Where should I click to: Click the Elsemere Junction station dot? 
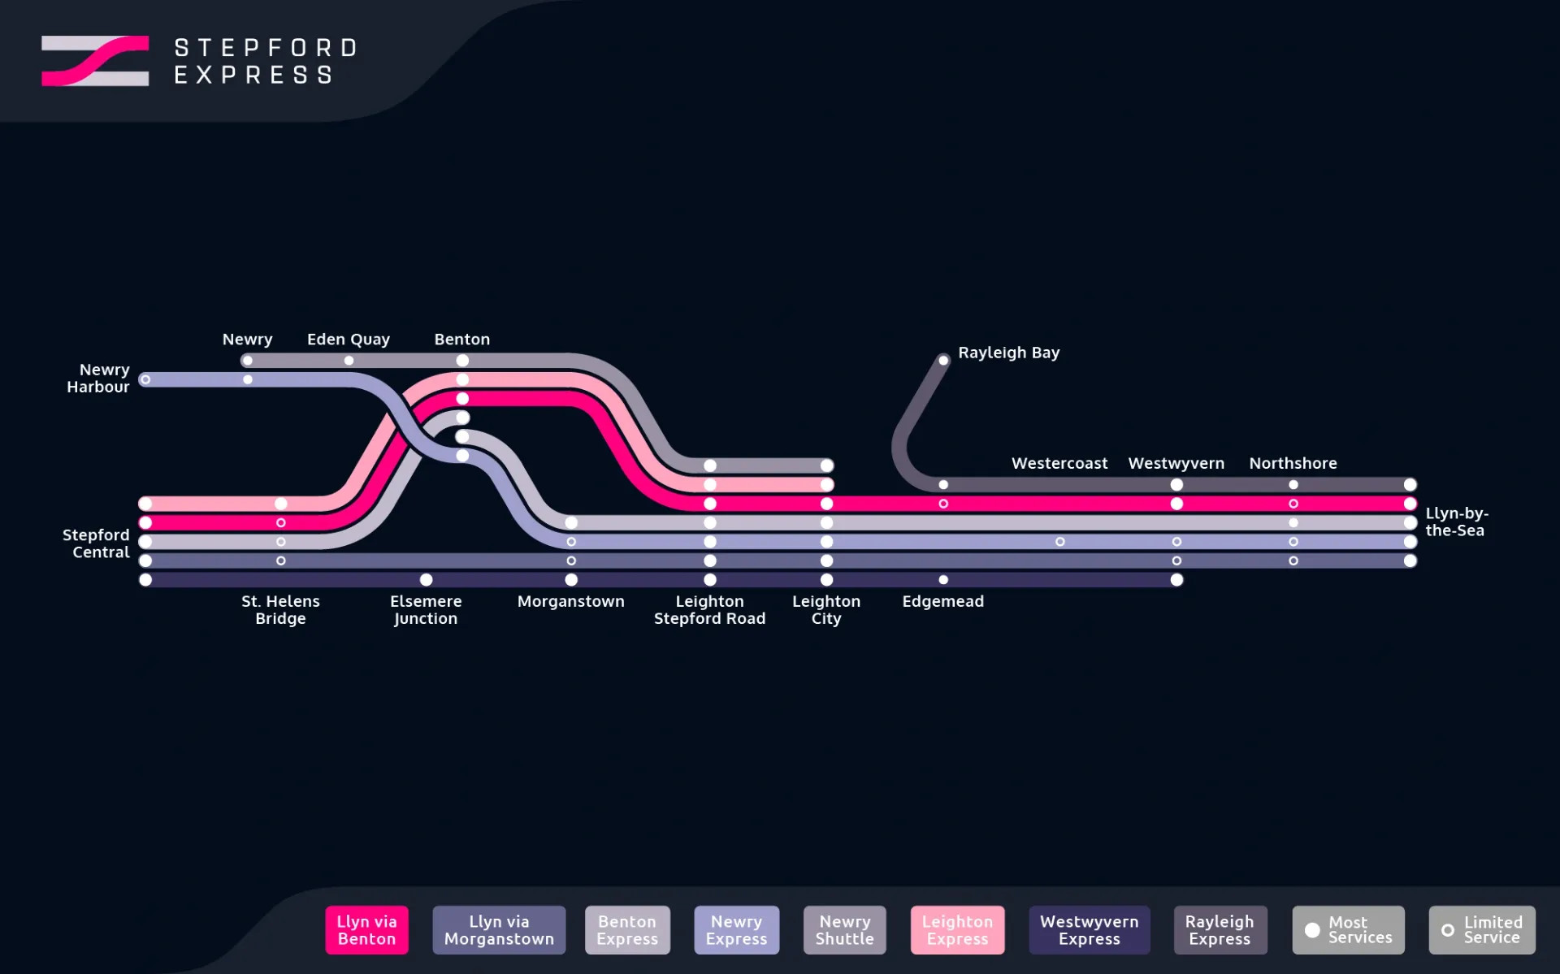(x=426, y=579)
